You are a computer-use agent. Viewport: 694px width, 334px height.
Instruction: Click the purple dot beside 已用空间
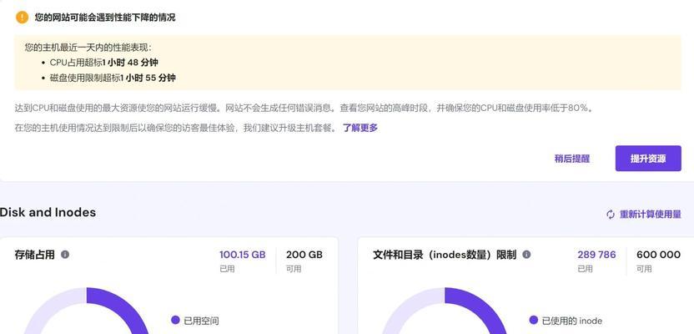tap(175, 320)
